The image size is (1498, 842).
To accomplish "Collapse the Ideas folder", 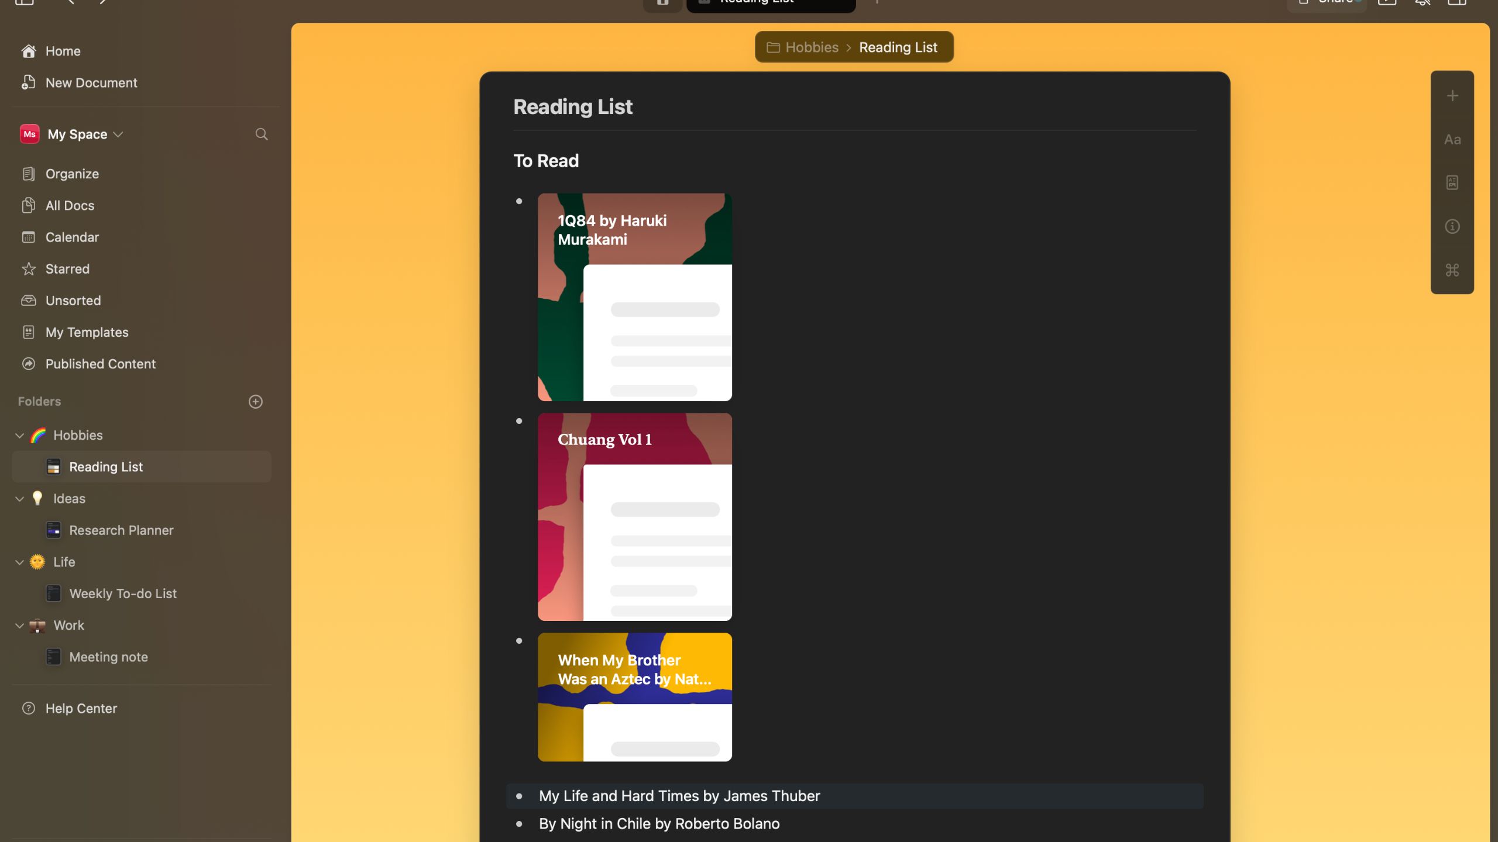I will [19, 498].
